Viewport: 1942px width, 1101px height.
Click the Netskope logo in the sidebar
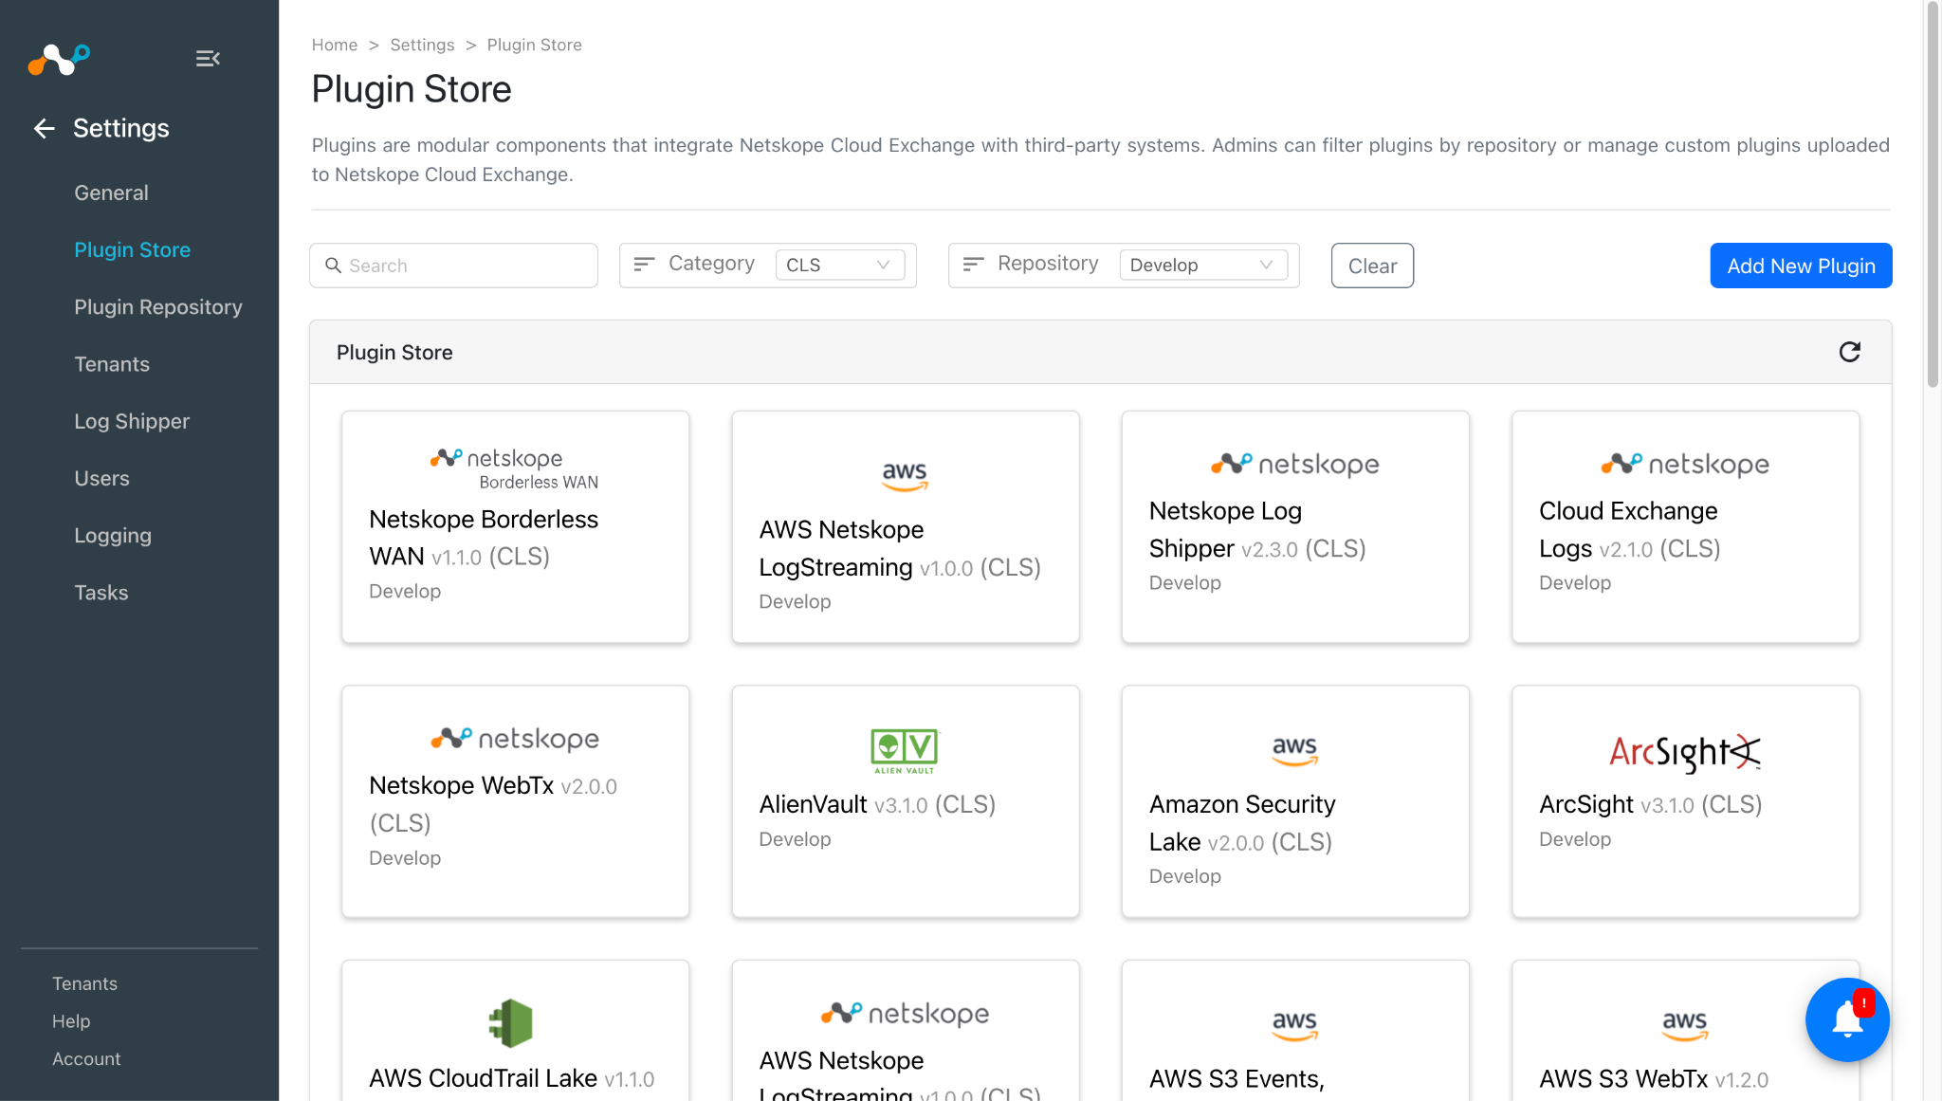(x=59, y=59)
